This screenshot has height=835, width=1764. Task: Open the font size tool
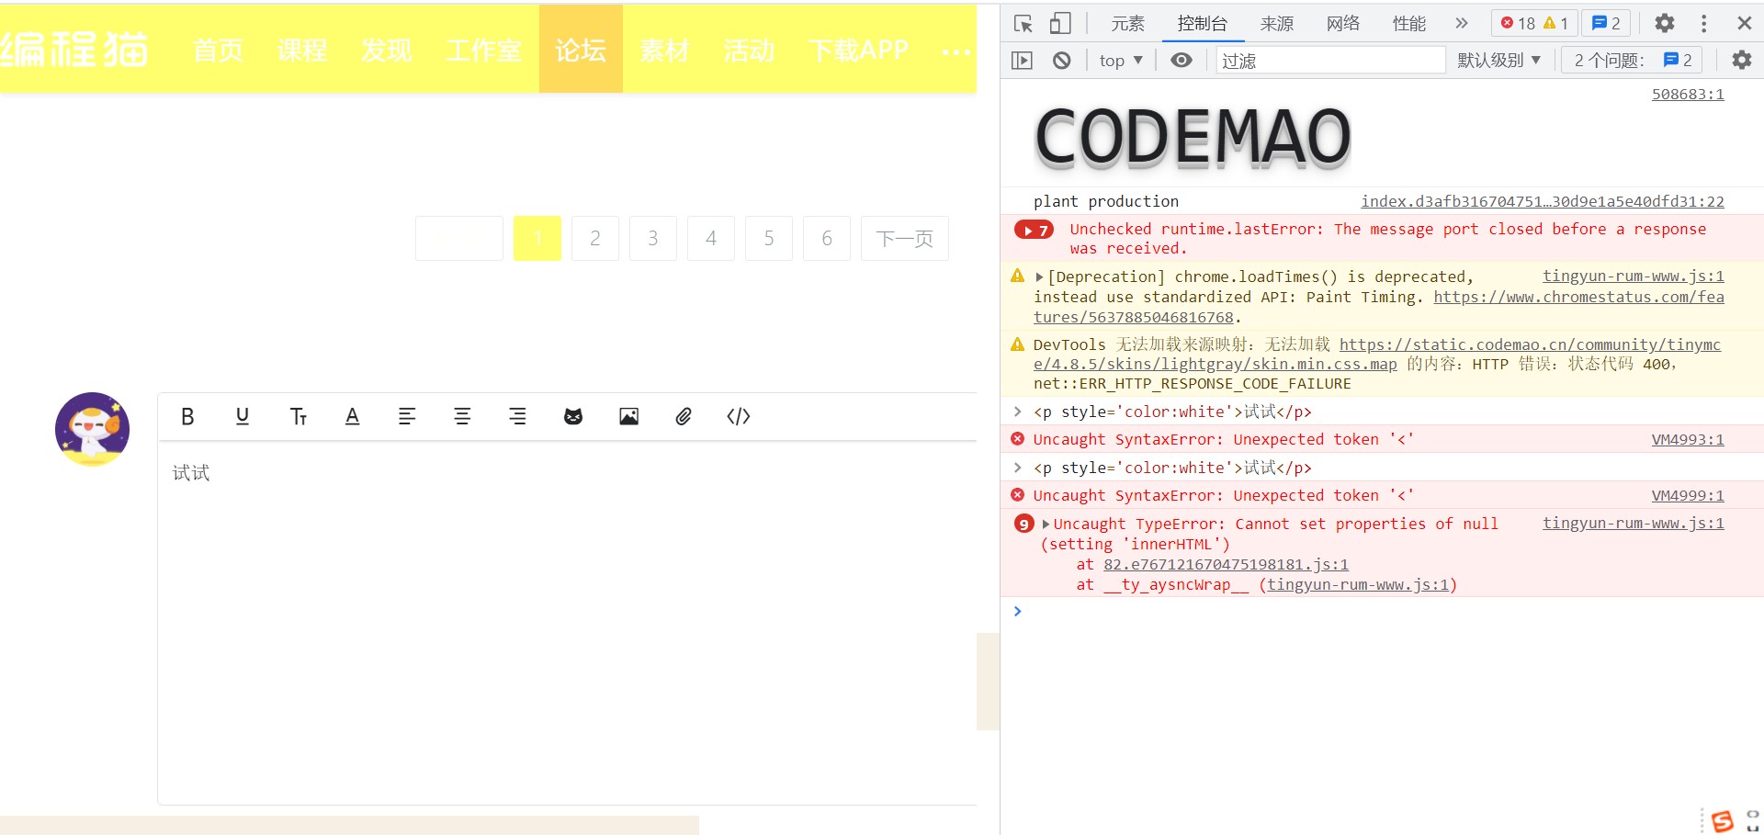[298, 417]
